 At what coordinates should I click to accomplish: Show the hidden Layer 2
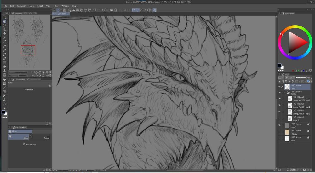pyautogui.click(x=279, y=118)
